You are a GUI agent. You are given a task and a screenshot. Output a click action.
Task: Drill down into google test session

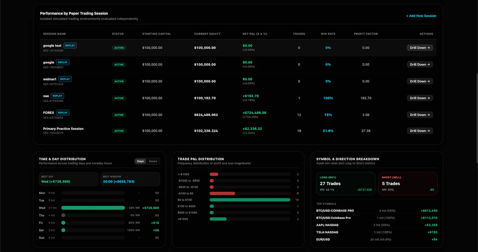(420, 48)
